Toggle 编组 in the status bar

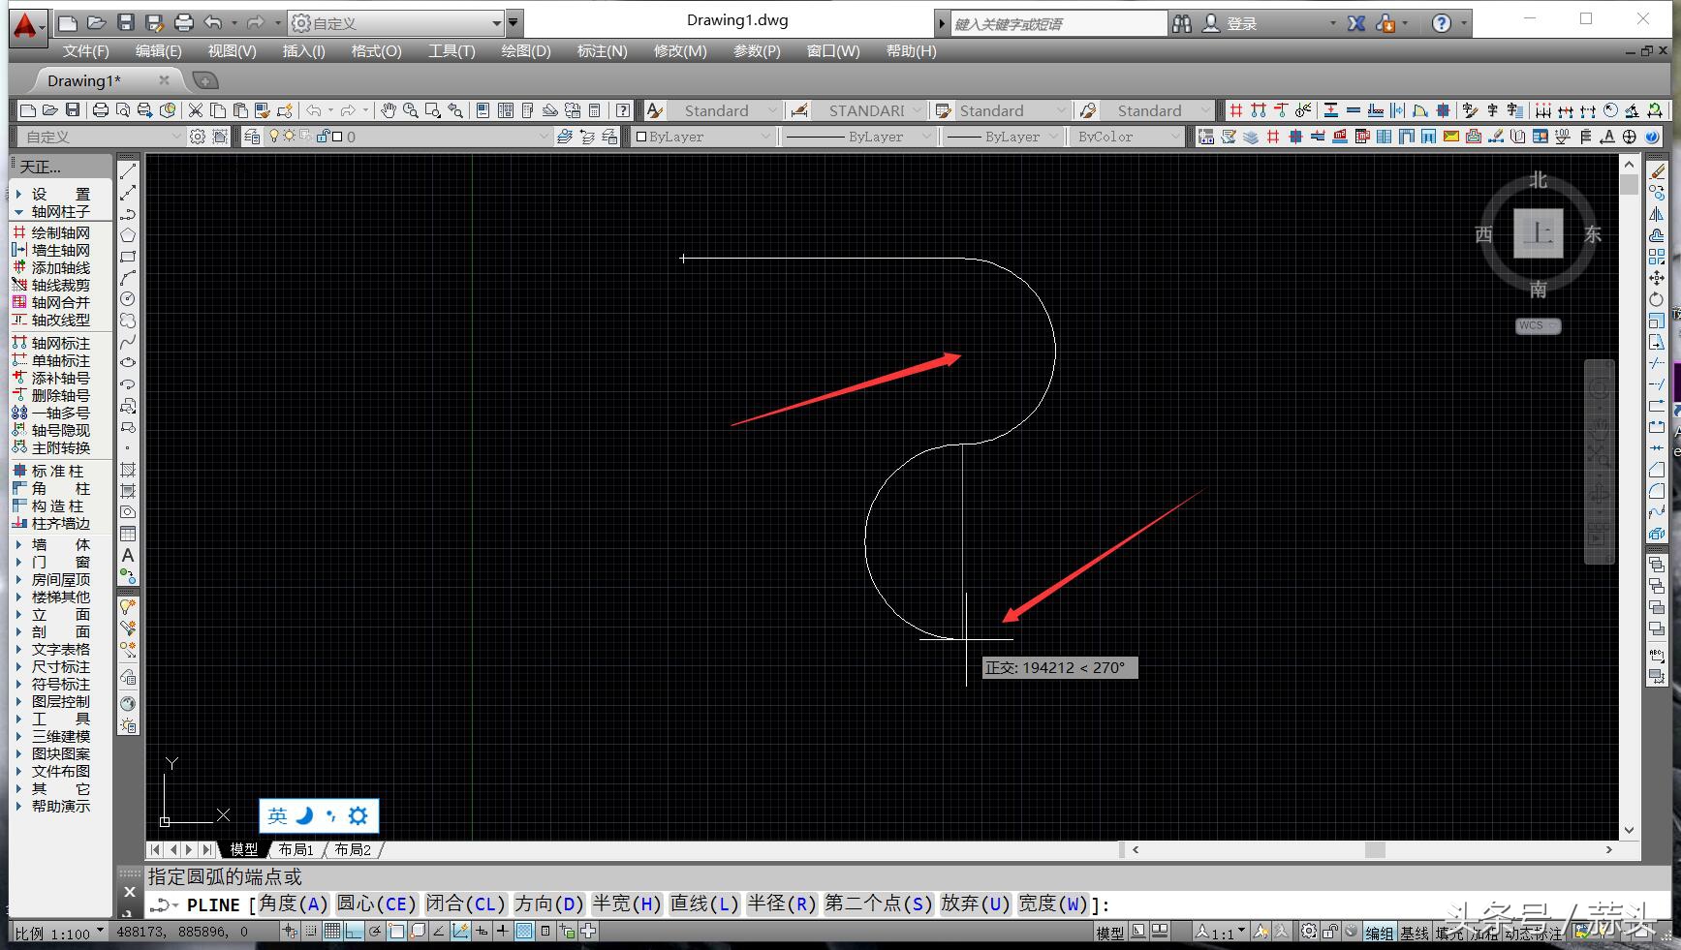(1380, 933)
